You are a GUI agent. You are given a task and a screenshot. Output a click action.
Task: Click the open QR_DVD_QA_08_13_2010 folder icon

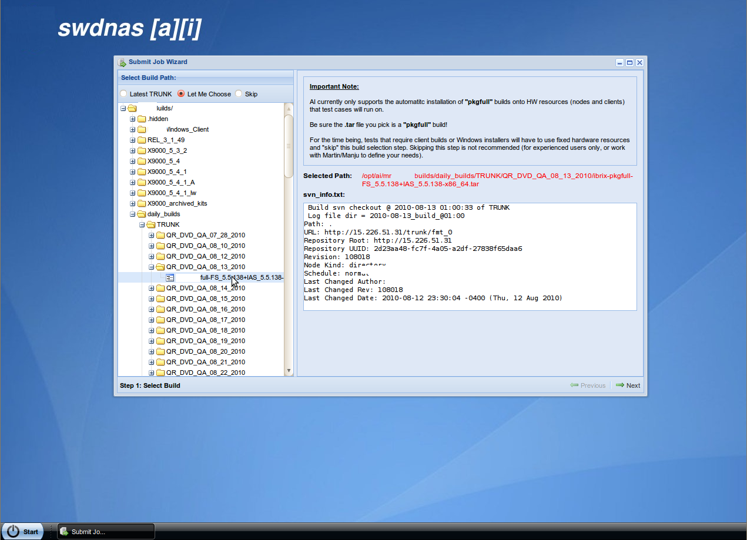[160, 267]
